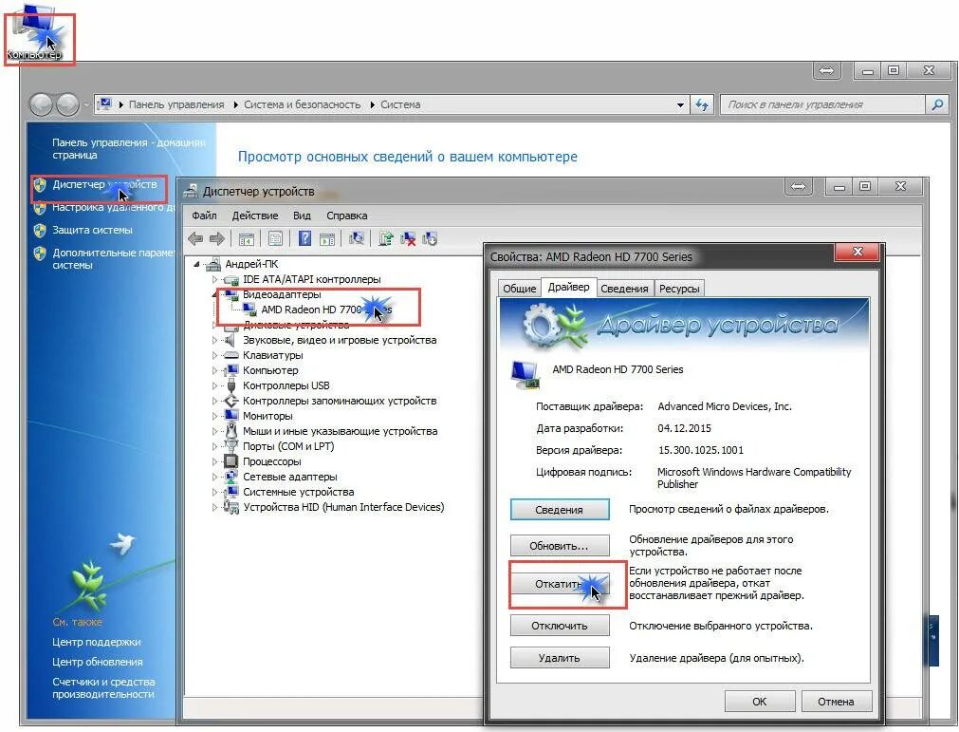The width and height of the screenshot is (959, 732).
Task: Click the Компьютер category icon in device tree
Action: click(x=231, y=370)
